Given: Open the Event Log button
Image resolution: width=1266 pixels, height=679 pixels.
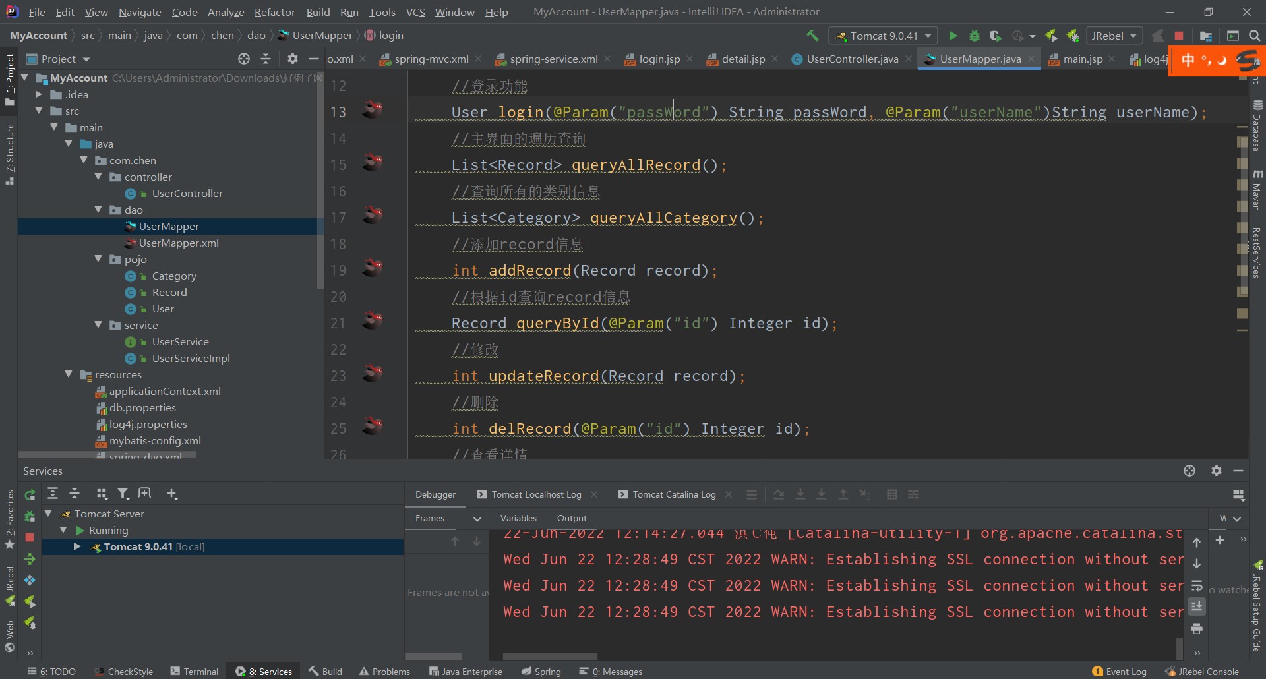Looking at the screenshot, I should [1119, 671].
